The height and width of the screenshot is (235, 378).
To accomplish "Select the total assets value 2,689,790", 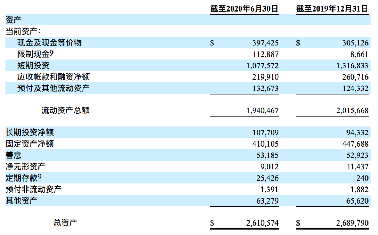I will point(352,223).
